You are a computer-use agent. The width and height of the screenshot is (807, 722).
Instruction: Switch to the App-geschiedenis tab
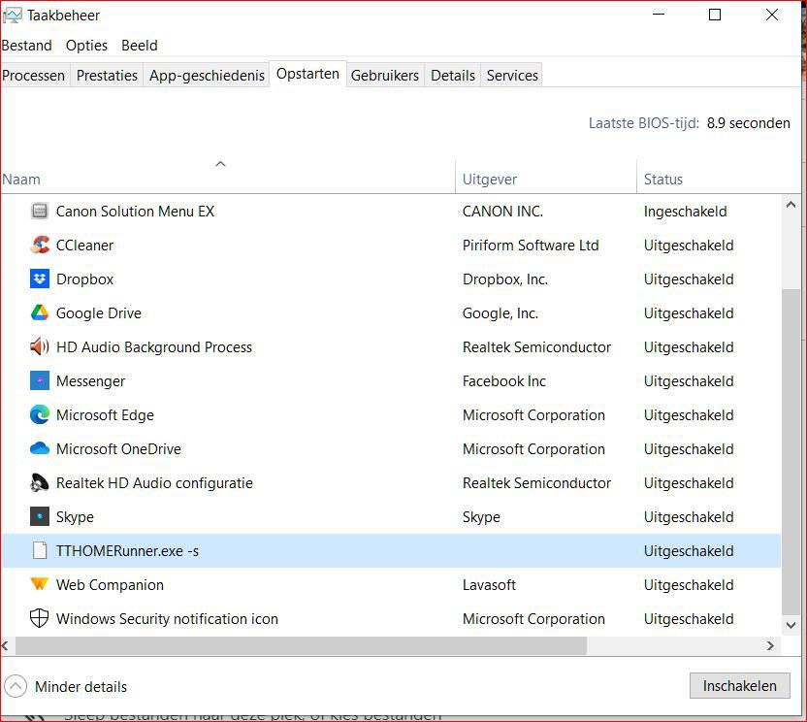(207, 75)
